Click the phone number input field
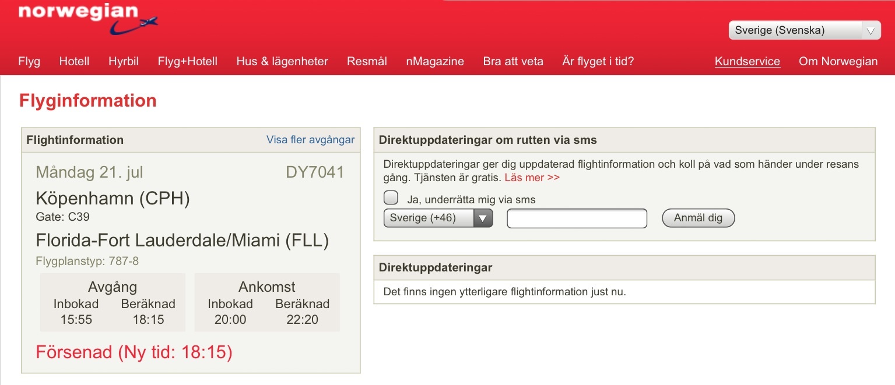Screen dimensions: 895x385 pyautogui.click(x=577, y=218)
